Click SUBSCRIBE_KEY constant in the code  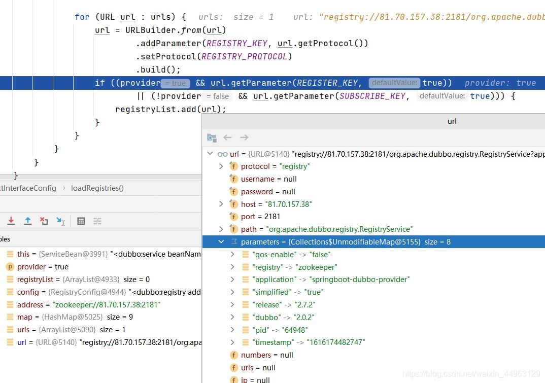[x=372, y=96]
